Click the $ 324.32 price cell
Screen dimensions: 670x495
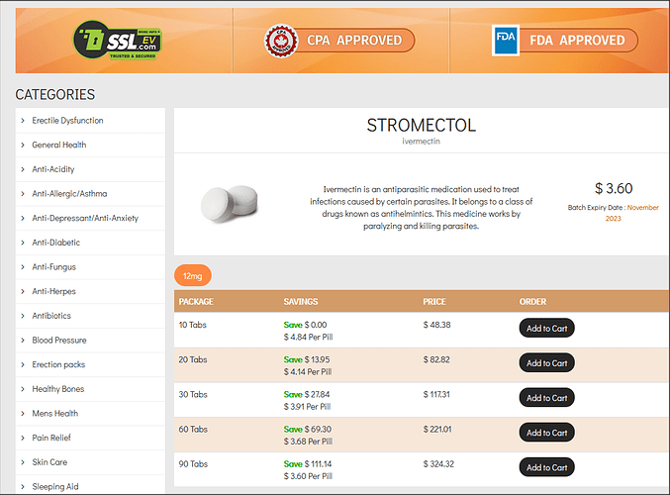pyautogui.click(x=438, y=463)
